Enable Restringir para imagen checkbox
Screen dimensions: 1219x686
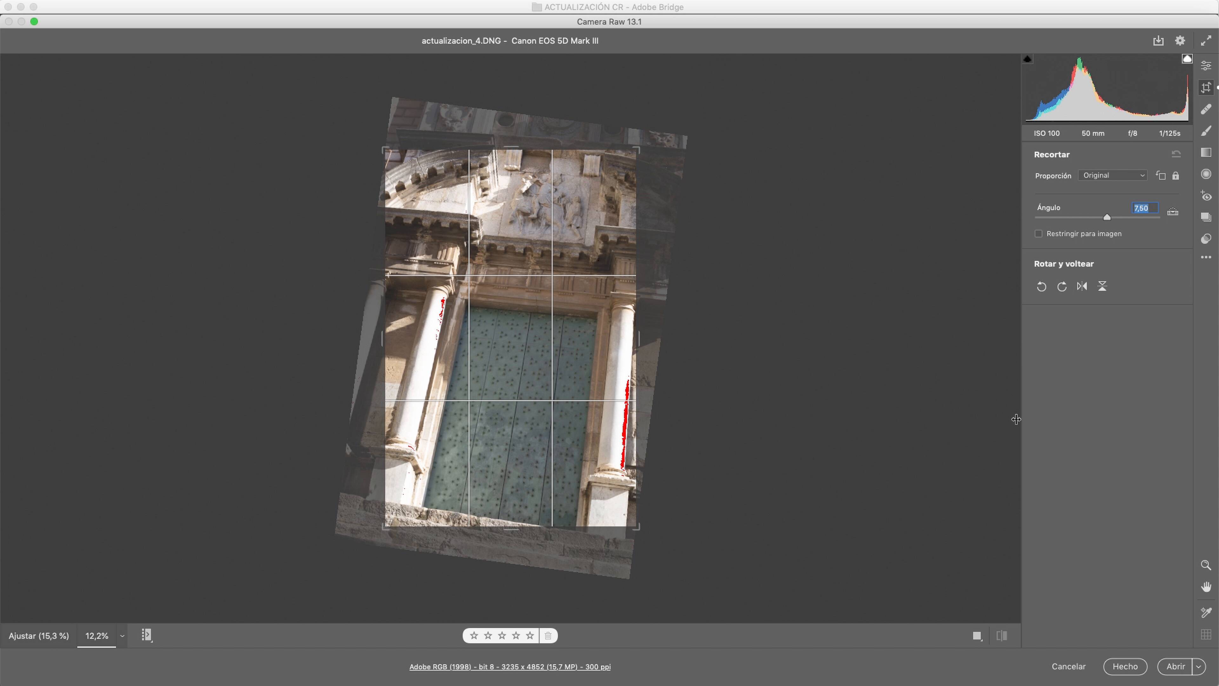tap(1038, 234)
